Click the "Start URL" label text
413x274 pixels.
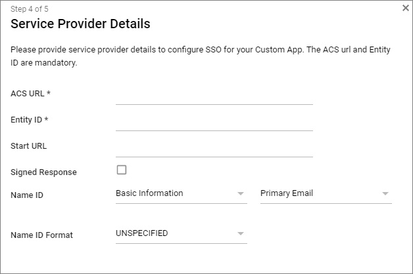(29, 146)
